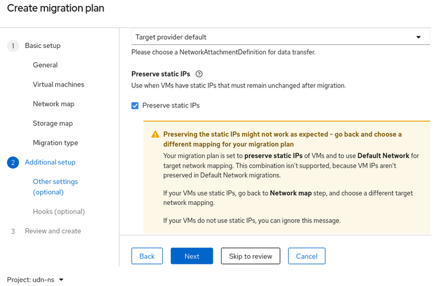Open the Review and create step
The image size is (435, 286).
52,231
